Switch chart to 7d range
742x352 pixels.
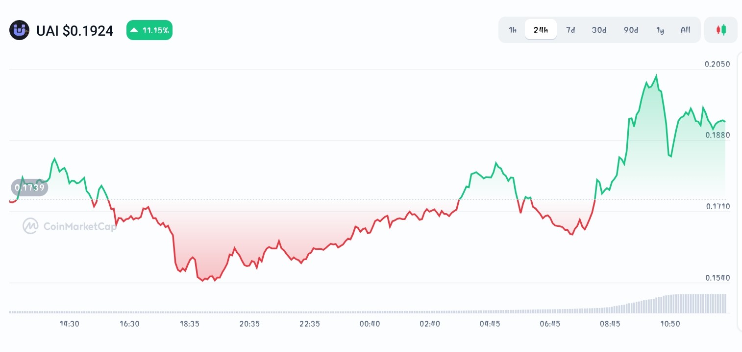570,30
